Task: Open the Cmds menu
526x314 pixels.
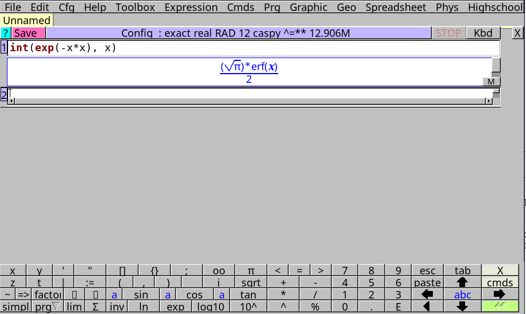Action: coord(240,7)
